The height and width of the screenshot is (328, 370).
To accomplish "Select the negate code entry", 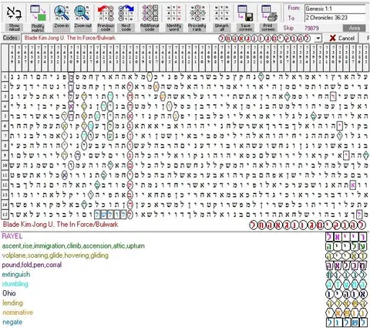I will 12,322.
